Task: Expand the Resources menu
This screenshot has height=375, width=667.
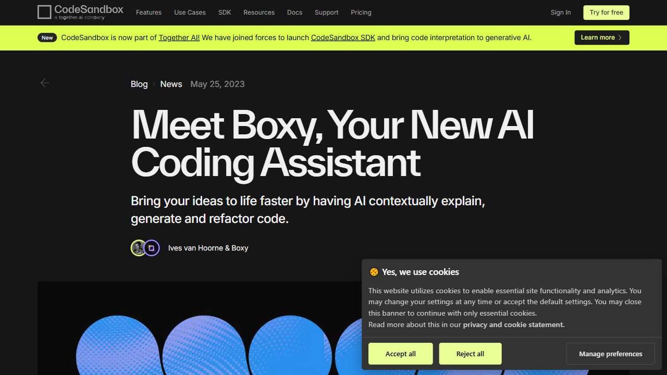Action: pos(259,12)
